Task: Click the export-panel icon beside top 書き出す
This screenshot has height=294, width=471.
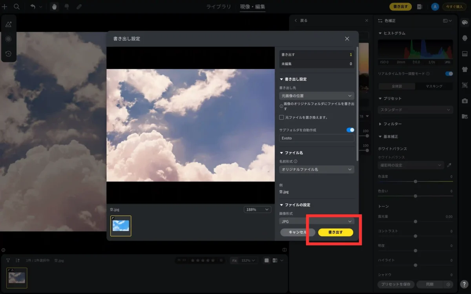Action: 420,7
